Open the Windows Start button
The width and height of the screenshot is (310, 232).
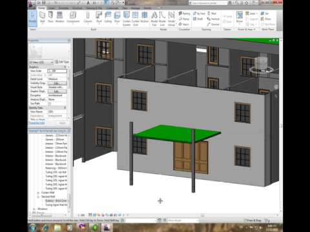(33, 227)
